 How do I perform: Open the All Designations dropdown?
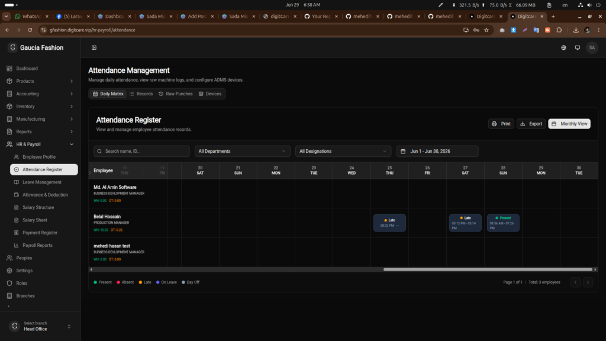[343, 151]
